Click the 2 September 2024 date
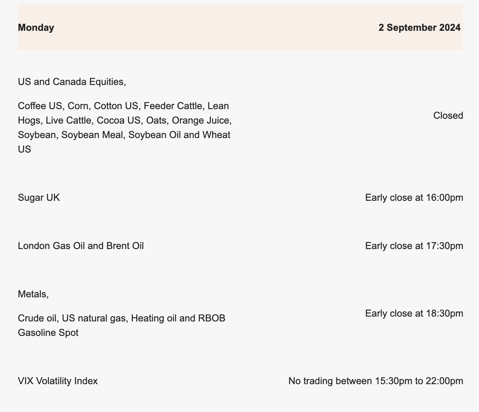 tap(419, 27)
